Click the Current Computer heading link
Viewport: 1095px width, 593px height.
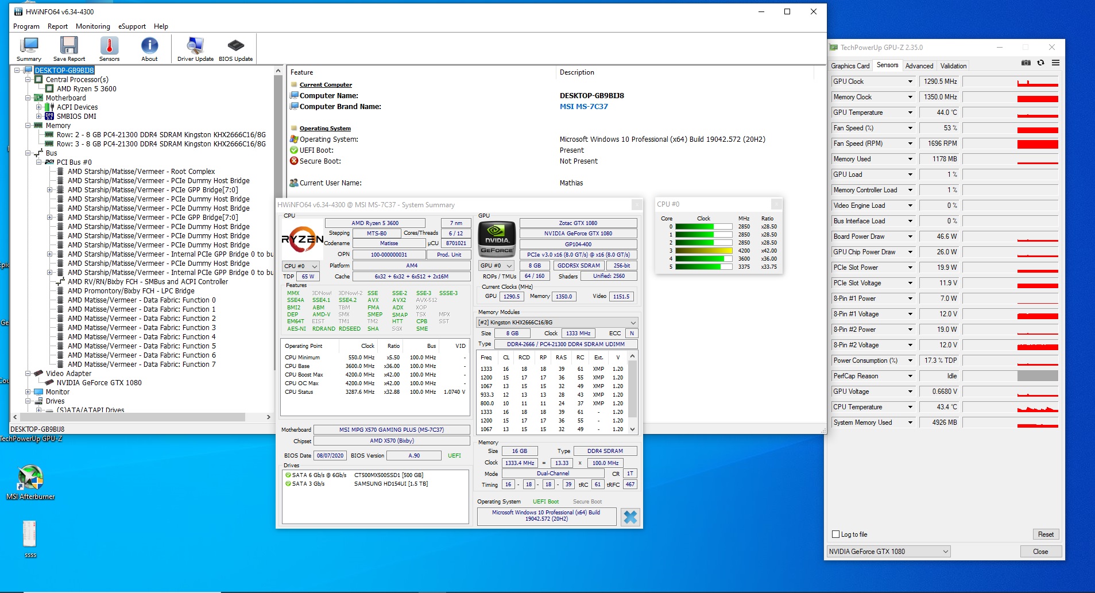point(326,85)
